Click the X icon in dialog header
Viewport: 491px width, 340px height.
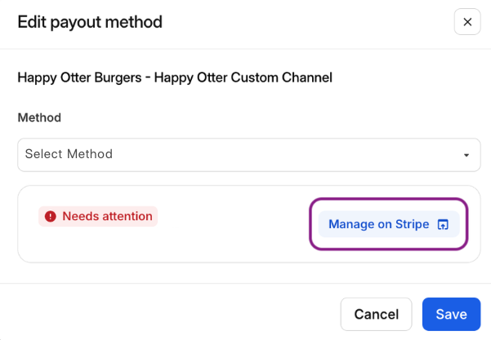tap(467, 22)
